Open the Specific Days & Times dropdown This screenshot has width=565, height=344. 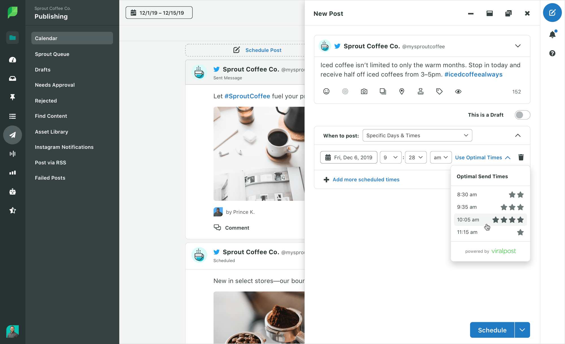click(417, 135)
